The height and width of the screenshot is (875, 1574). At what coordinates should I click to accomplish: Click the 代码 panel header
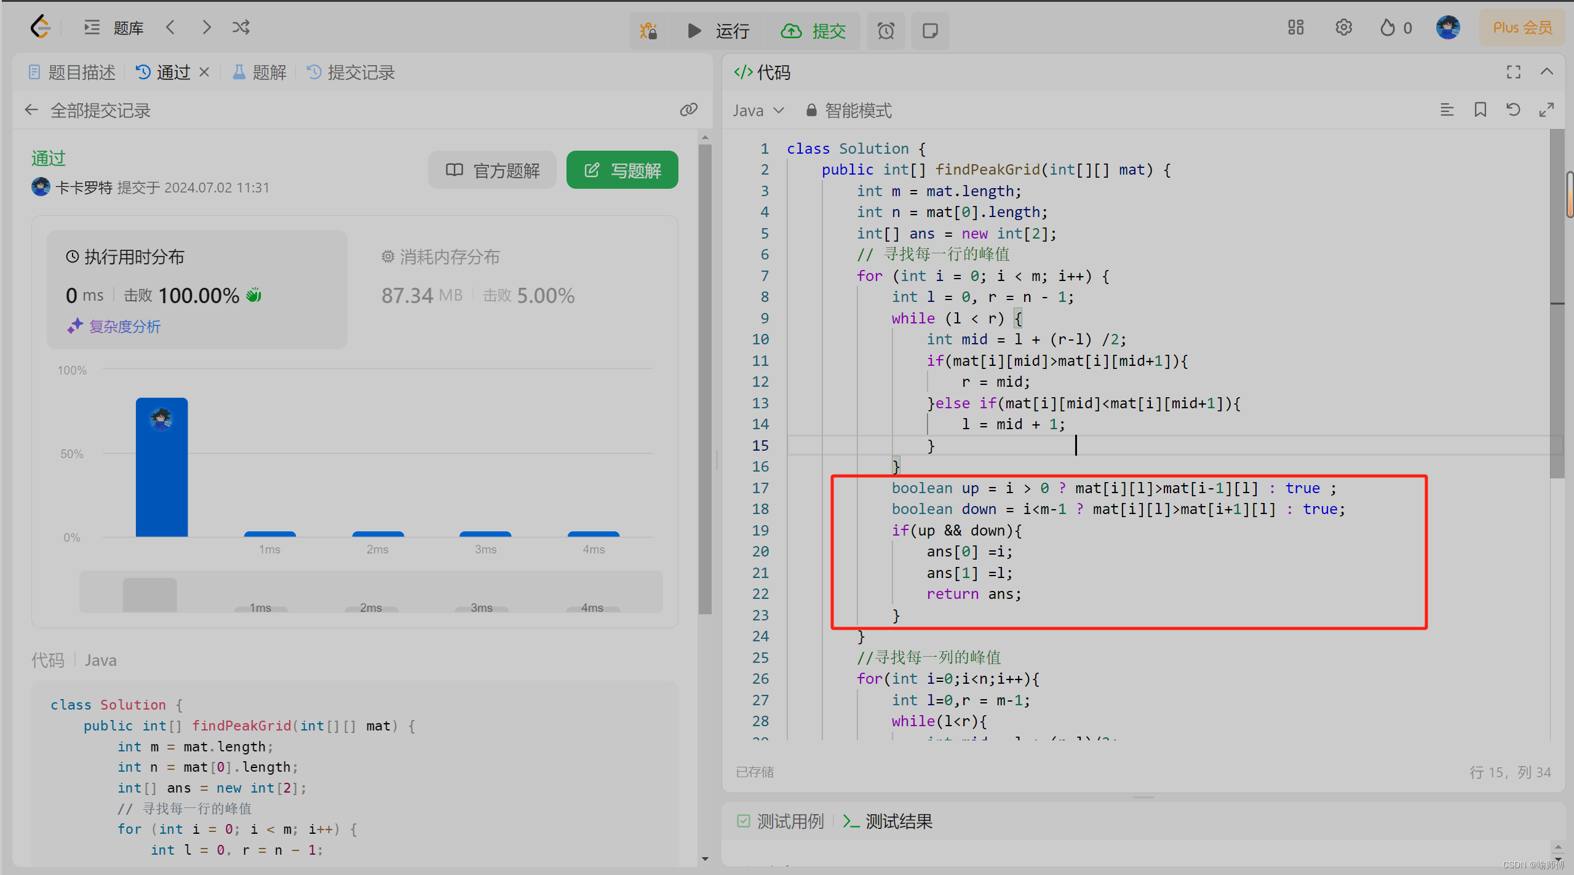[x=763, y=73]
